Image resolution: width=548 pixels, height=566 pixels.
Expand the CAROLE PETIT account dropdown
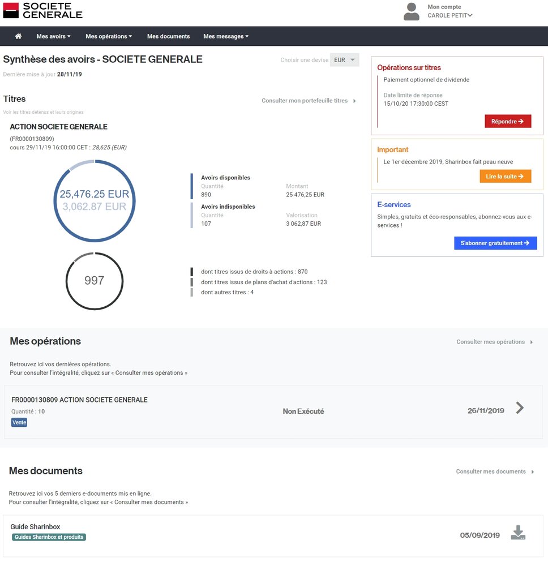click(450, 16)
